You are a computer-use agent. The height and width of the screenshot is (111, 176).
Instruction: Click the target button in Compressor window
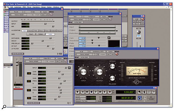110,19
